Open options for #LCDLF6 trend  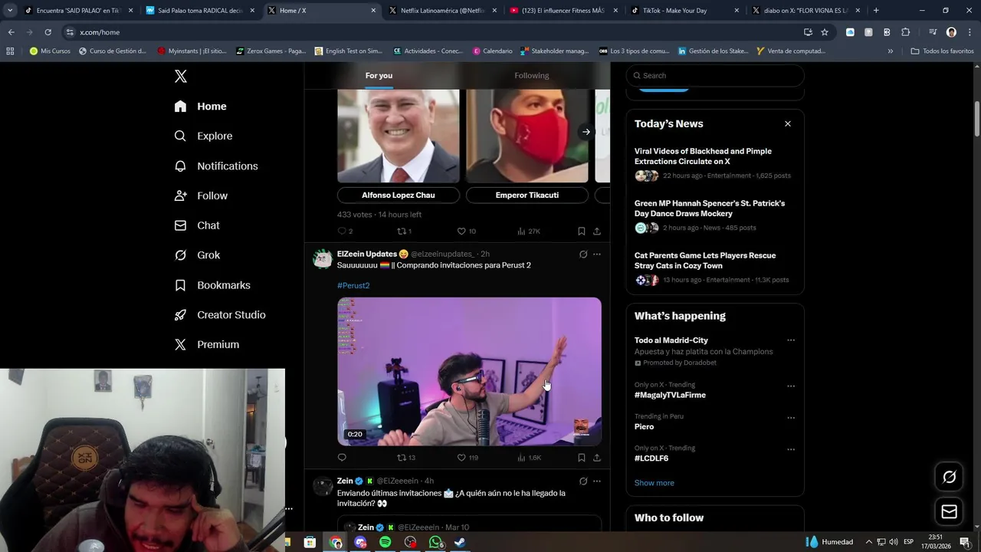point(791,449)
